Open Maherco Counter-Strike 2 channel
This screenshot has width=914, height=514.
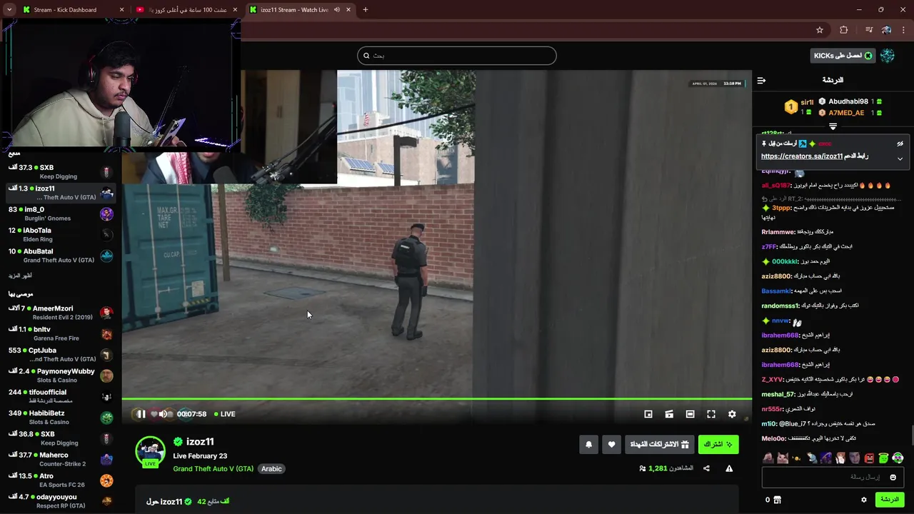61,459
